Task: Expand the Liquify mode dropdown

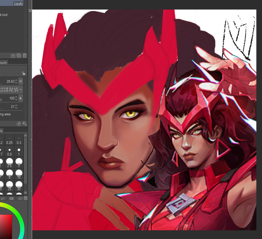Action: pyautogui.click(x=21, y=90)
